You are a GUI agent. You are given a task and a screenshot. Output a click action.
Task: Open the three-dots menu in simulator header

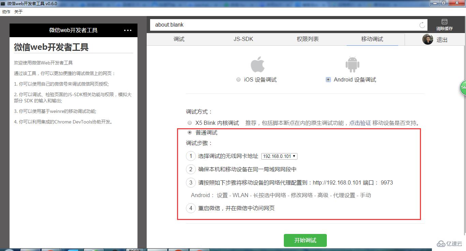(x=128, y=30)
